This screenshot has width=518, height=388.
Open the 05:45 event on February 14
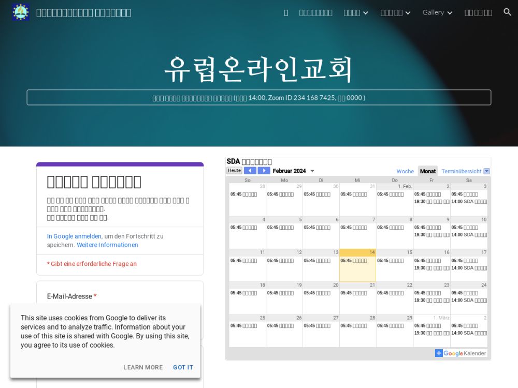(357, 261)
